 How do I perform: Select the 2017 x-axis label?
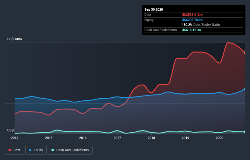click(117, 138)
